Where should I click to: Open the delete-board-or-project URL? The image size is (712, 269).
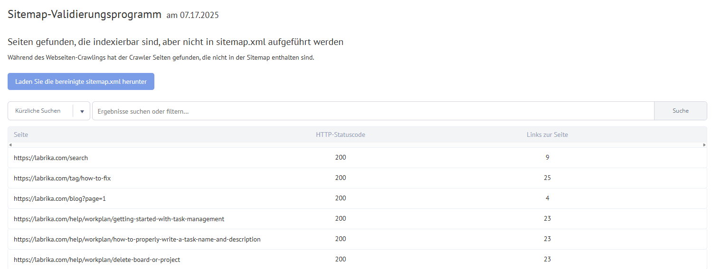tap(97, 260)
